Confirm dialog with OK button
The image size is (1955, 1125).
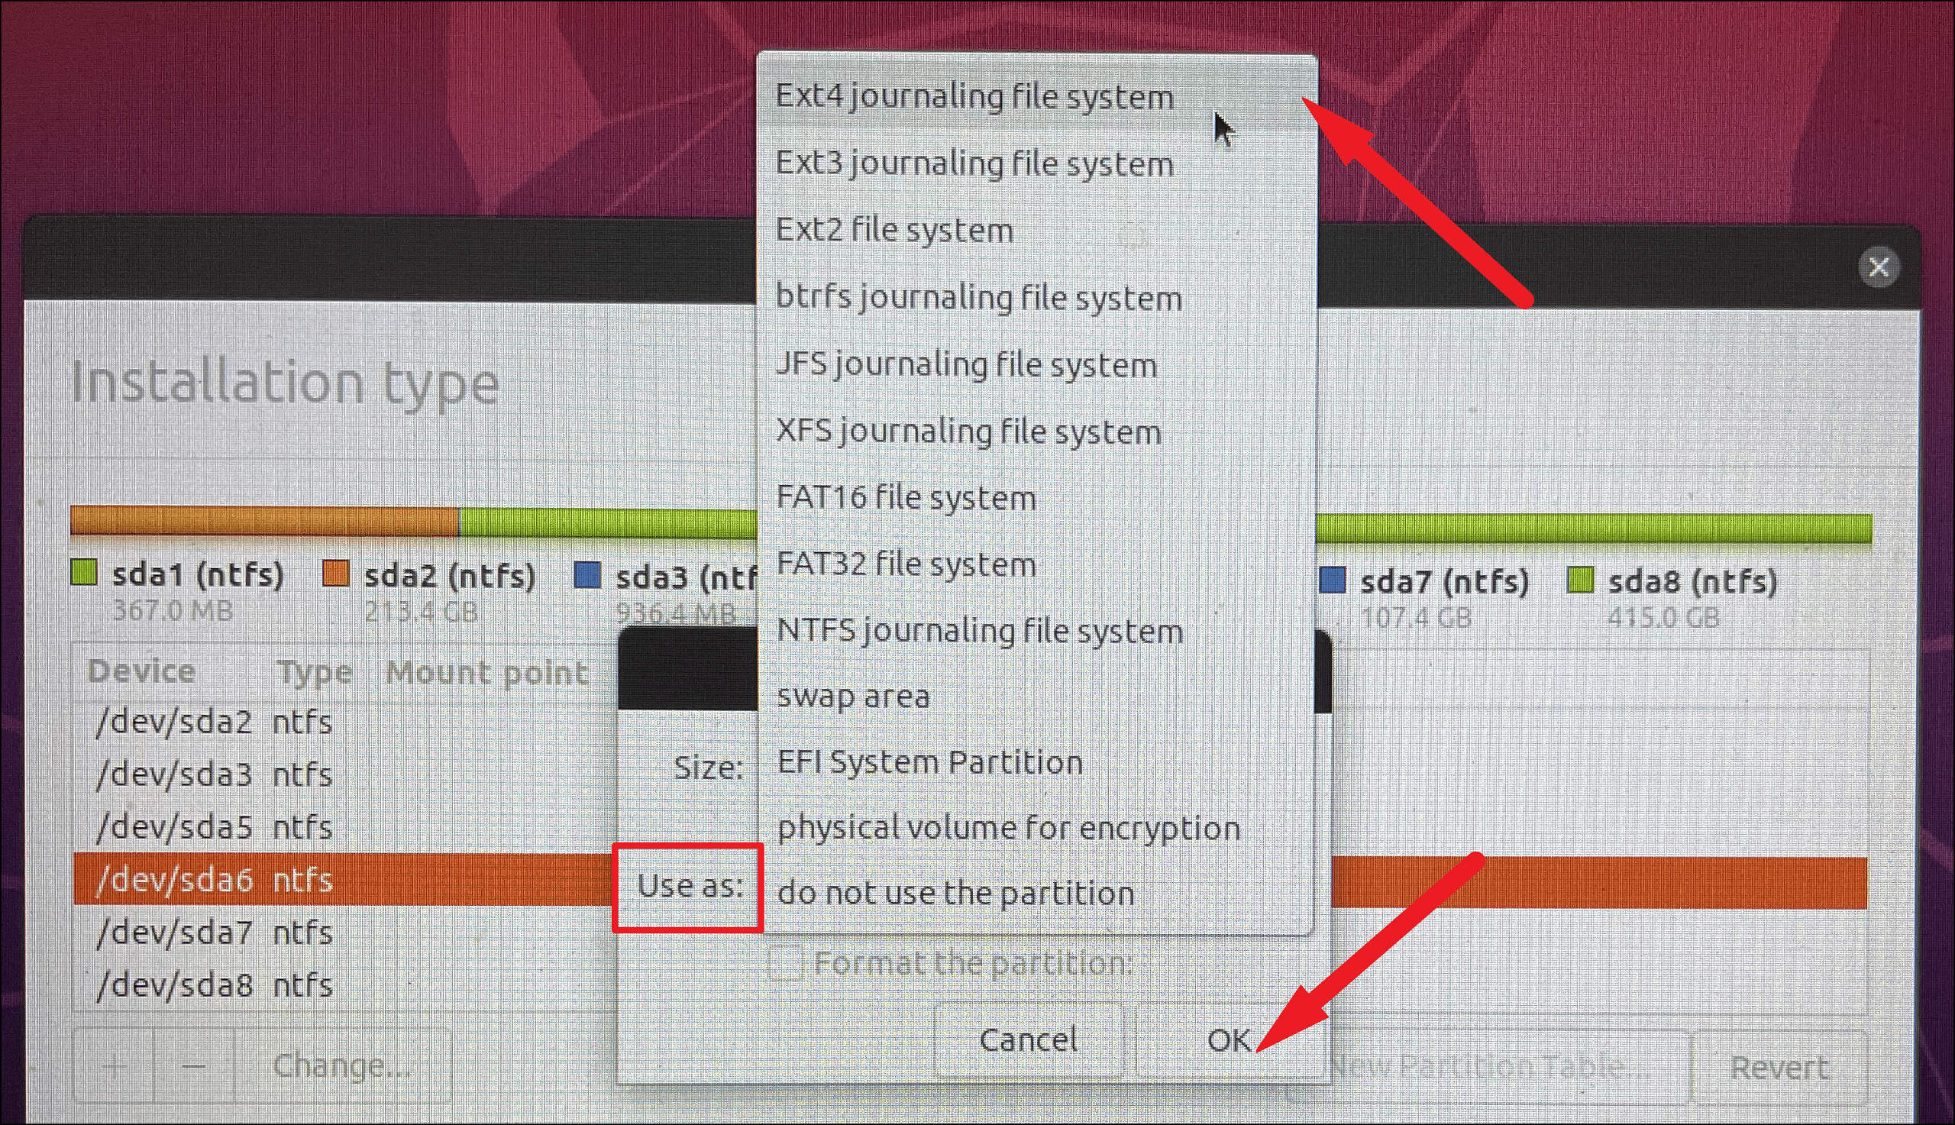click(x=1228, y=1040)
